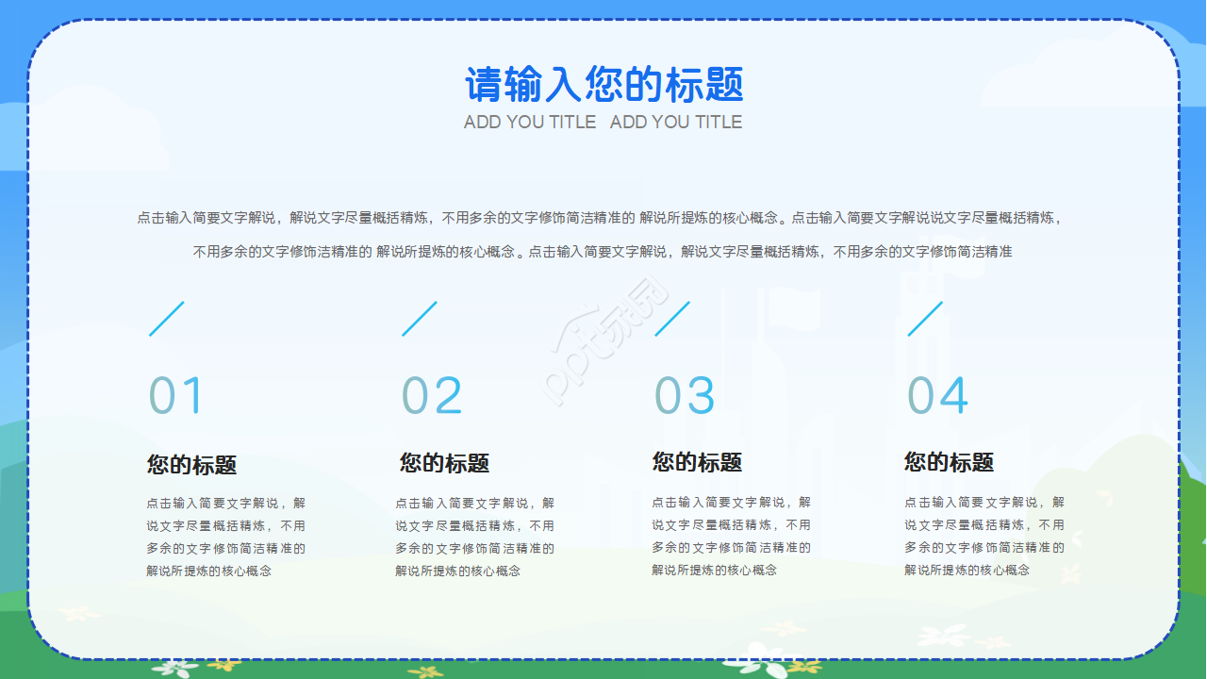The width and height of the screenshot is (1207, 679).
Task: Click the number 02
Action: (x=432, y=396)
